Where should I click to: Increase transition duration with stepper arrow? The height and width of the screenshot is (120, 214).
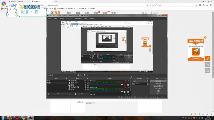pyautogui.click(x=147, y=83)
